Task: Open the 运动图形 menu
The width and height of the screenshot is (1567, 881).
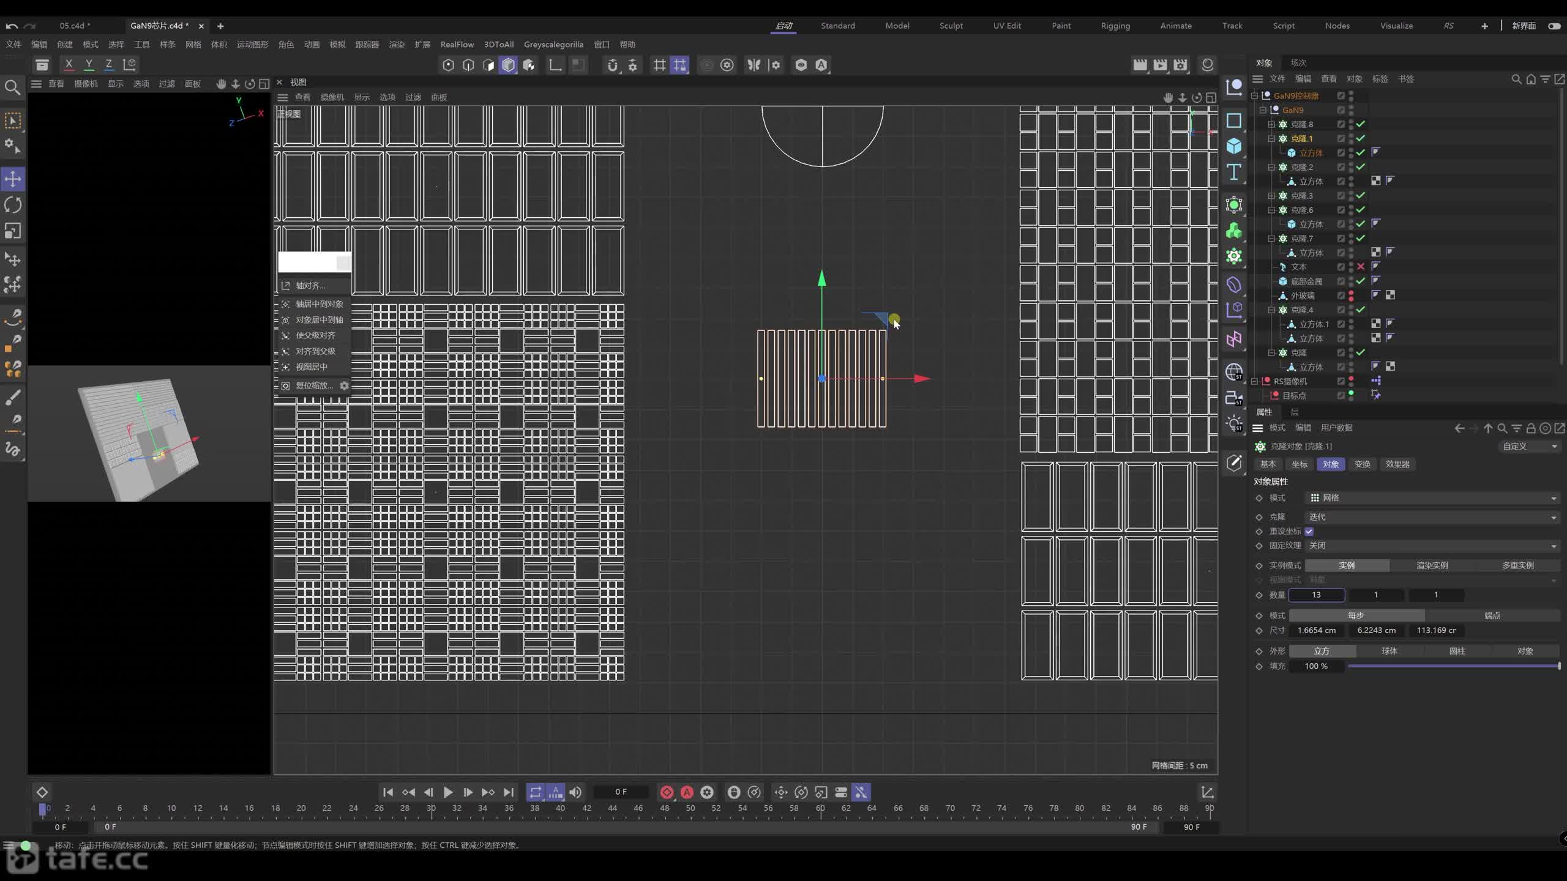Action: [252, 44]
